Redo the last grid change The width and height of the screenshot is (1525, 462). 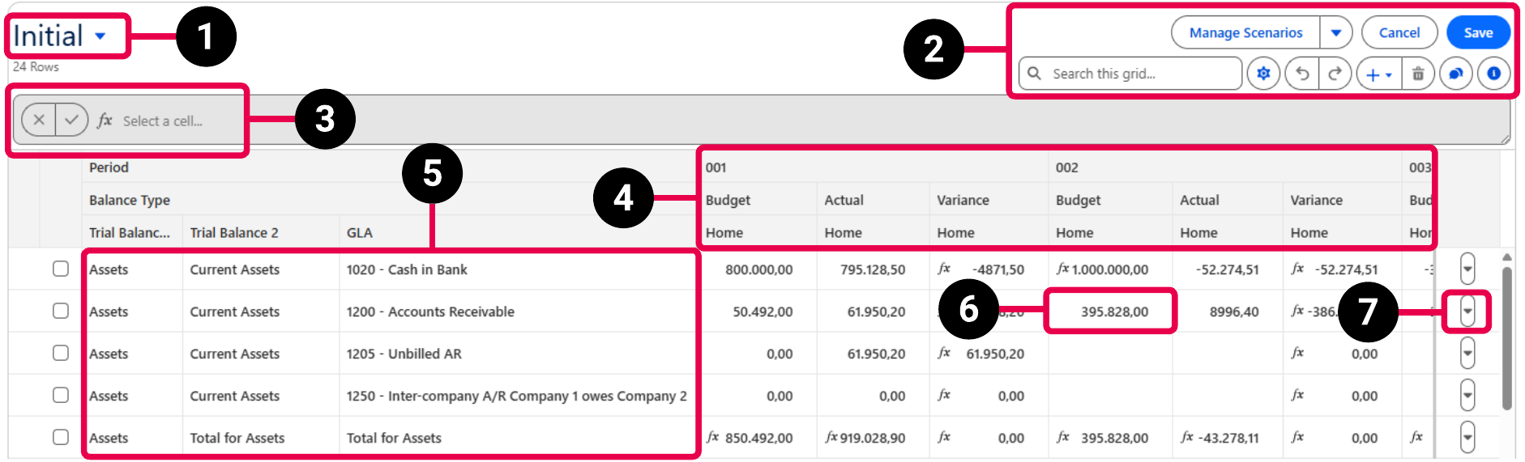[x=1335, y=74]
